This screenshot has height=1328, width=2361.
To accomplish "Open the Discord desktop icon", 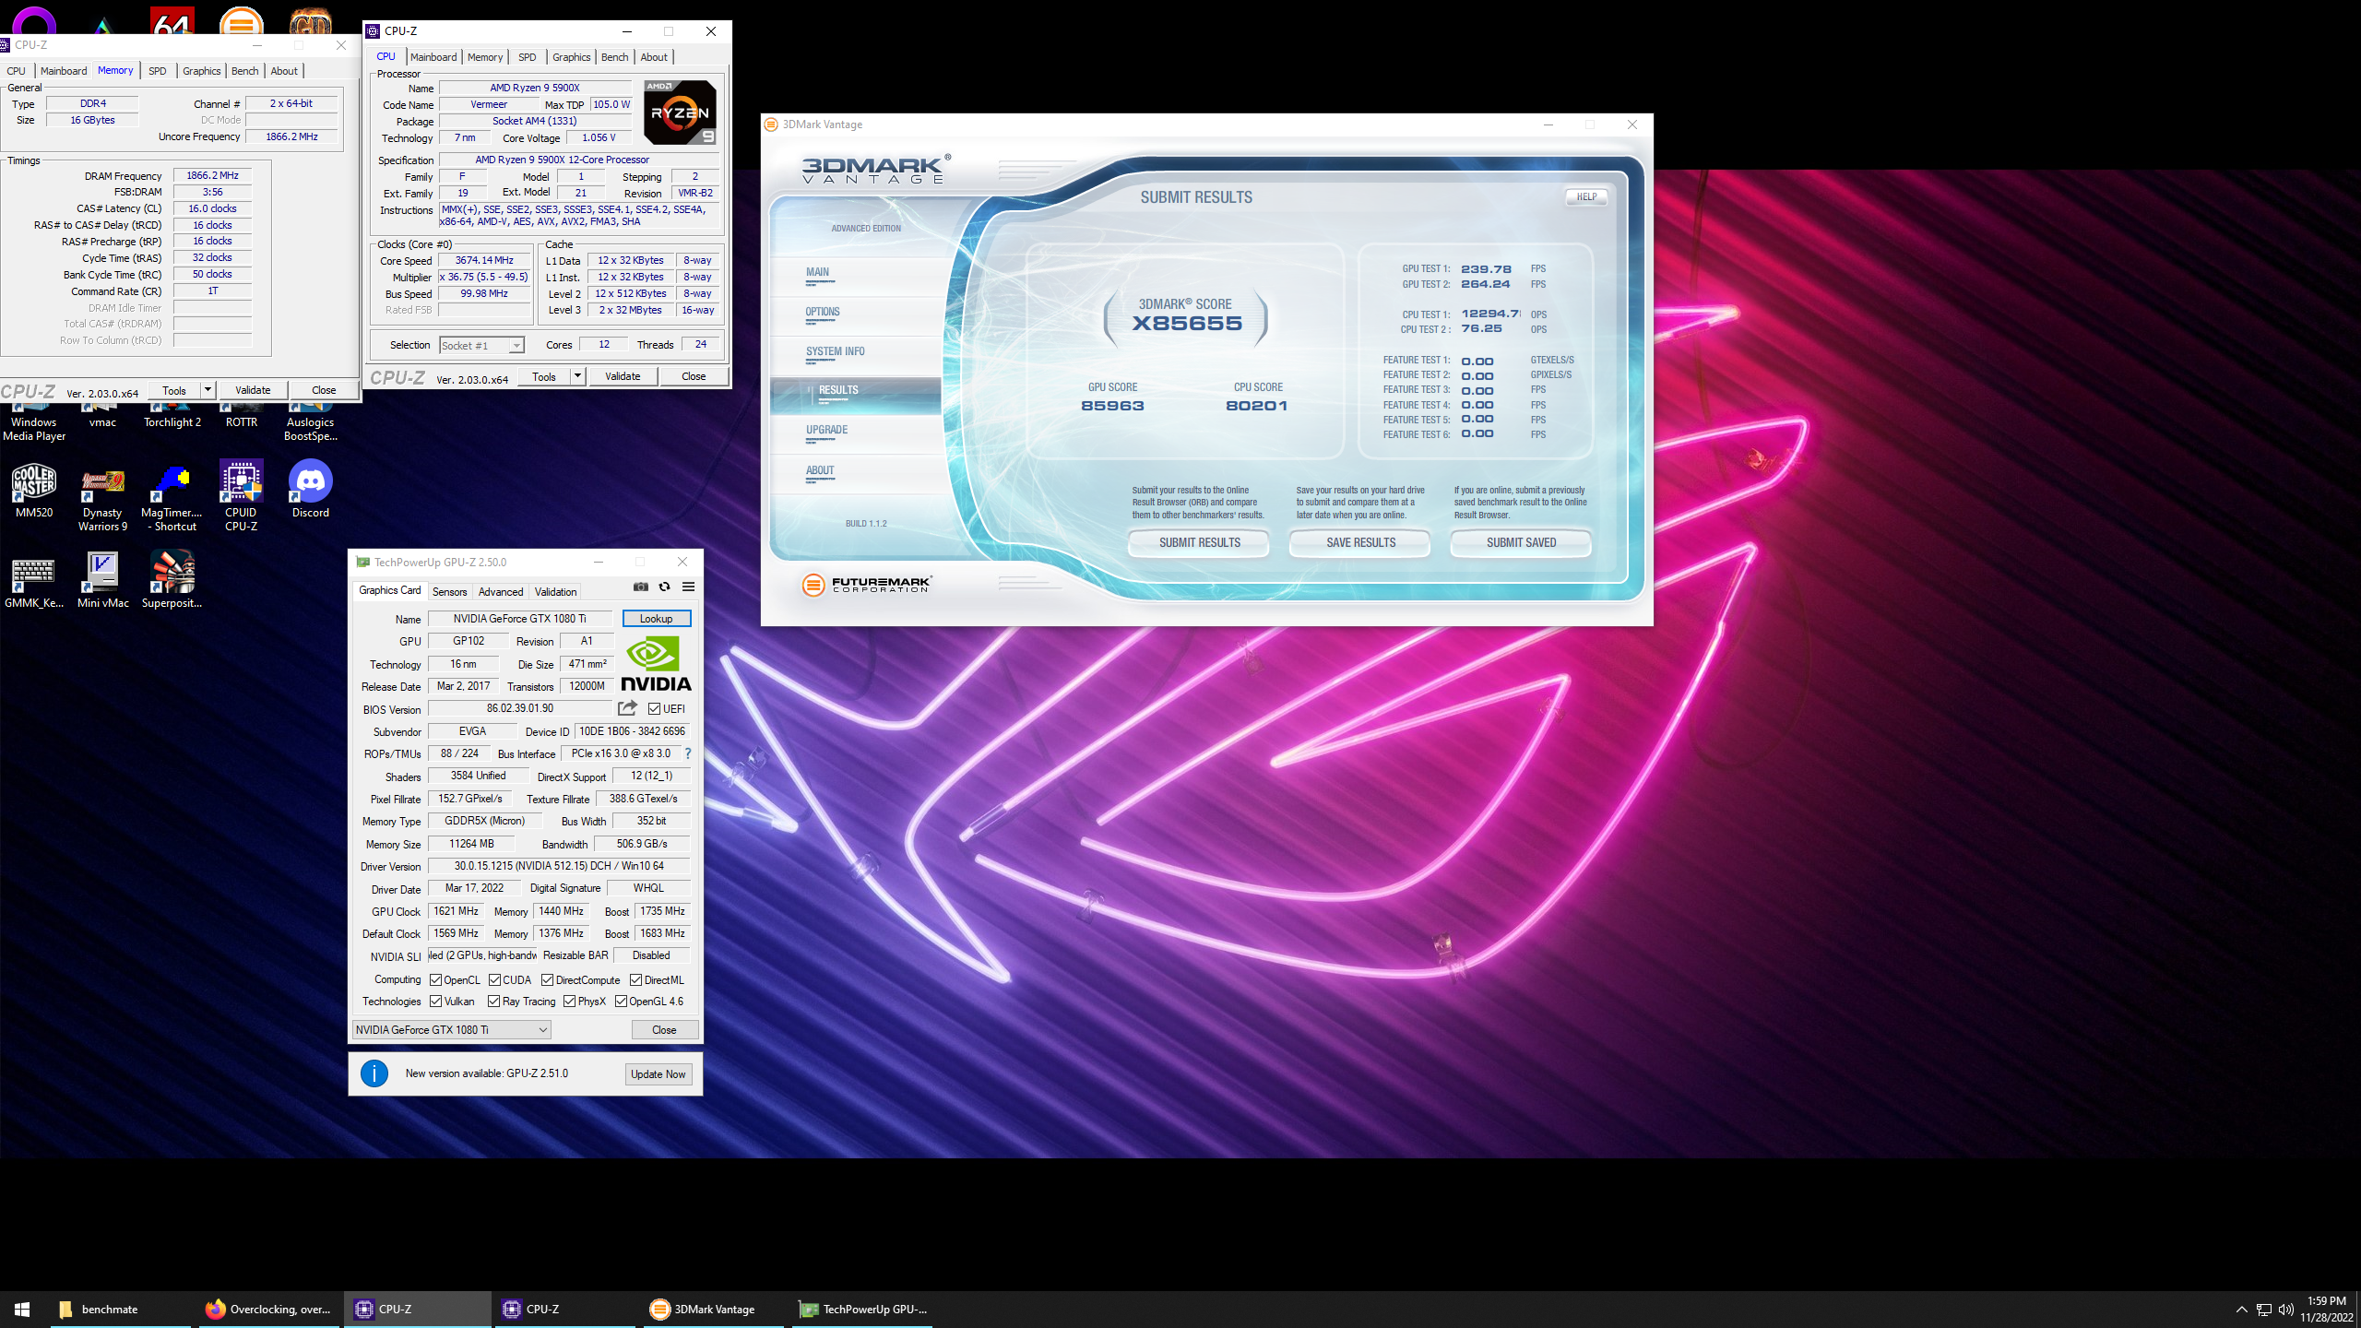I will click(311, 491).
